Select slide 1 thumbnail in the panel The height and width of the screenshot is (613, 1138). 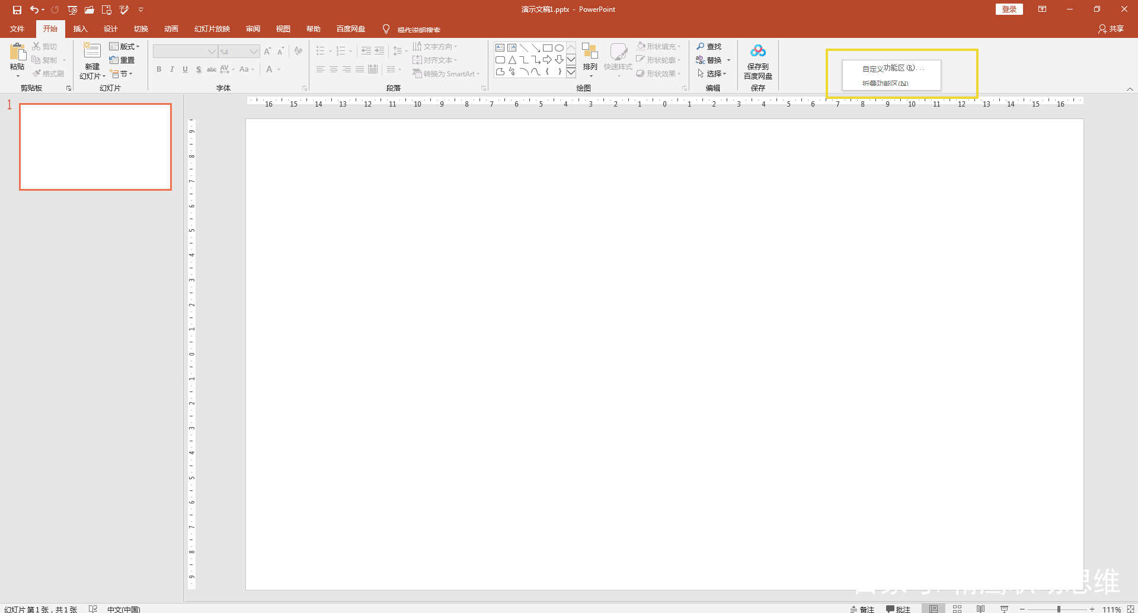point(95,147)
